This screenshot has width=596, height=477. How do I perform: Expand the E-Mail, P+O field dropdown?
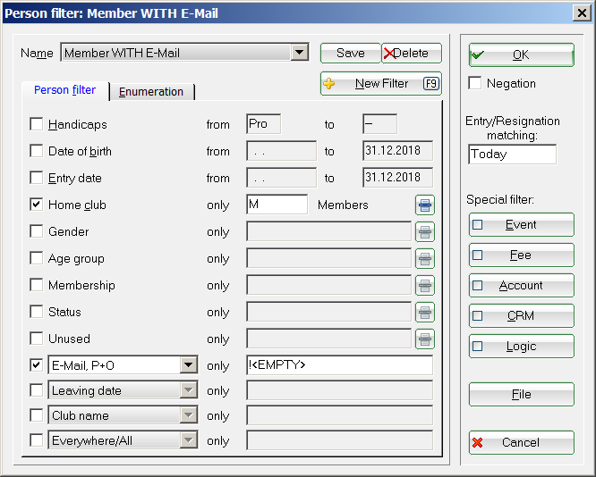coord(188,365)
